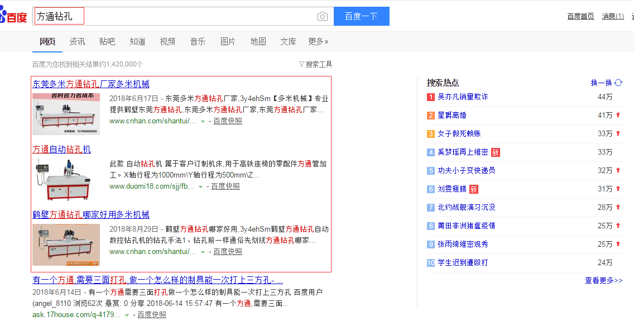Switch to the 图片 tab

coord(228,42)
